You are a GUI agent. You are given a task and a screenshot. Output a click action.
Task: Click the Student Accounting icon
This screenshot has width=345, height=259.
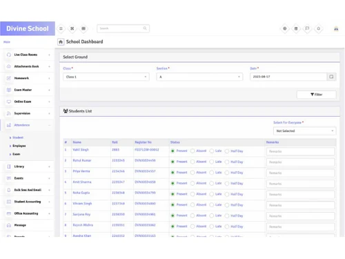[9, 202]
